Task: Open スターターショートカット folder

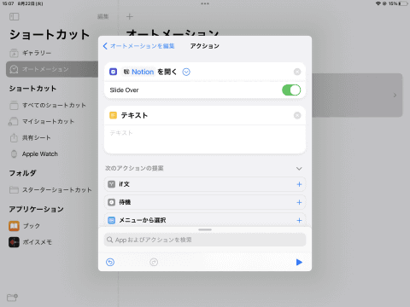Action: (52, 190)
